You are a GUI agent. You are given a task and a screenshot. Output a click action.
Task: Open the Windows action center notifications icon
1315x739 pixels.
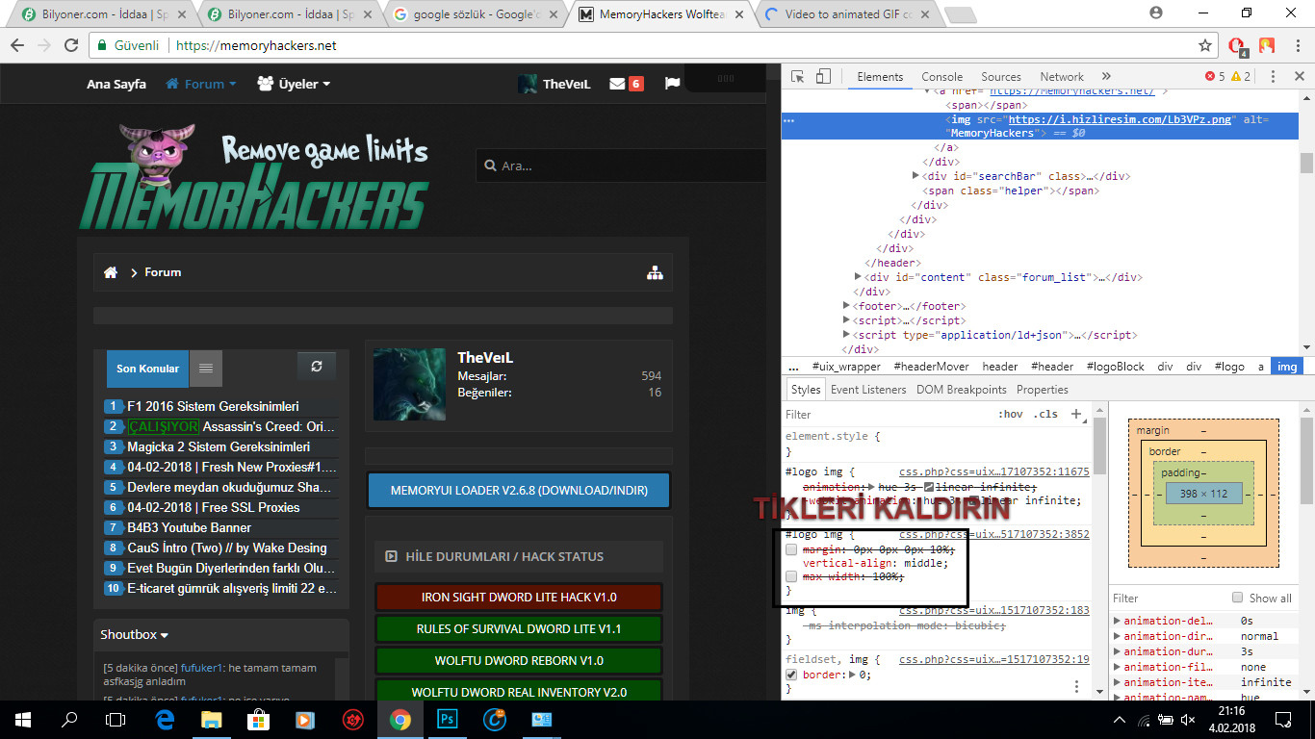[1283, 719]
